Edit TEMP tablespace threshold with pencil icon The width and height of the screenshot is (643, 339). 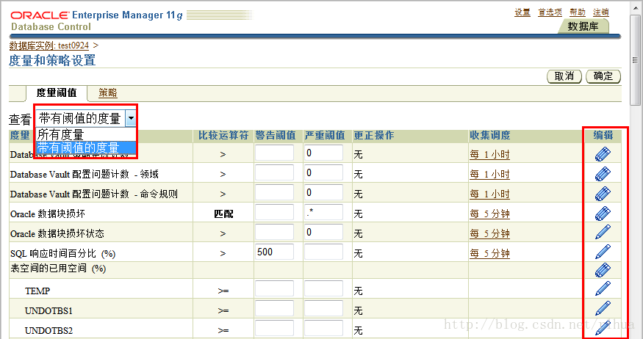(603, 288)
